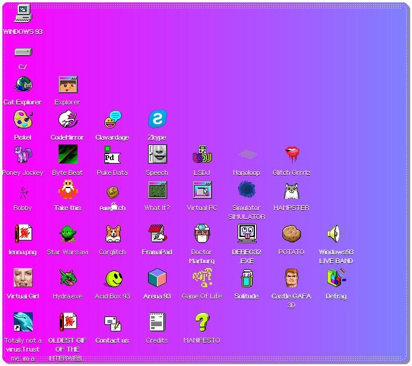
Task: Open Simulator SIMULATOR icon
Action: pyautogui.click(x=247, y=189)
